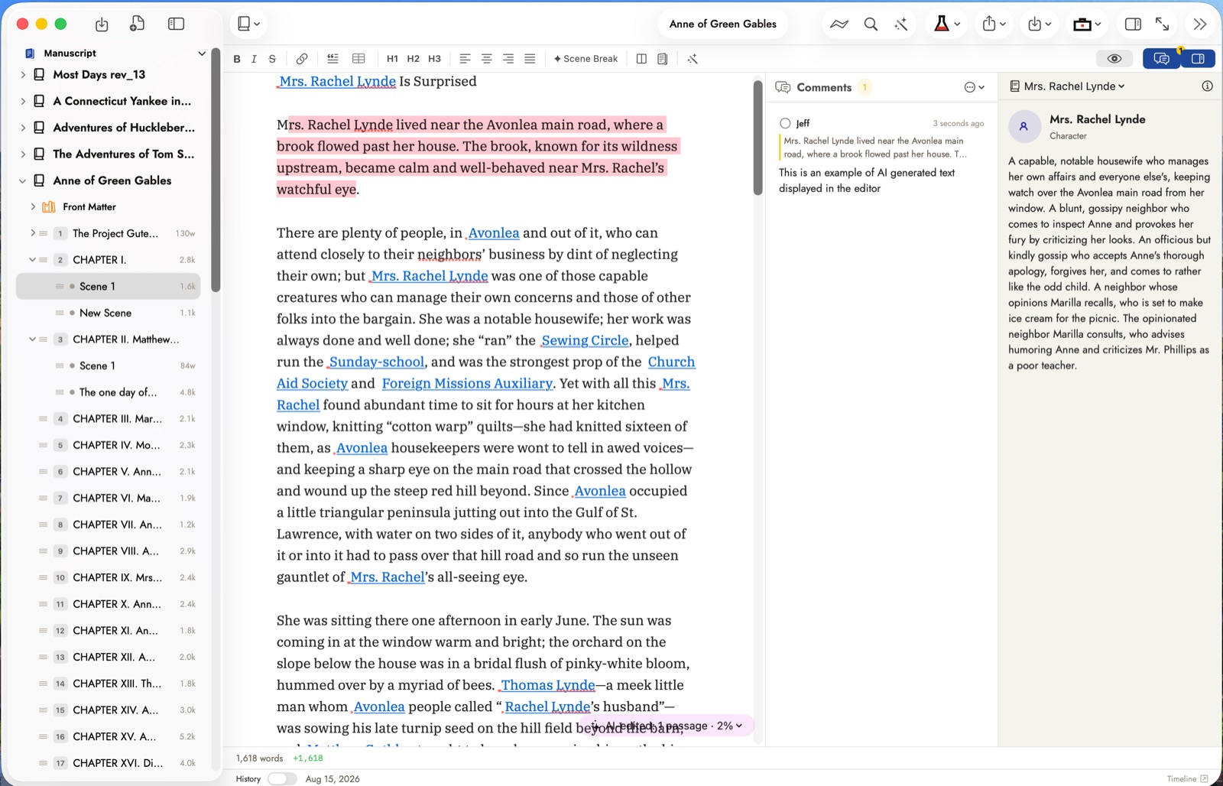Image resolution: width=1223 pixels, height=786 pixels.
Task: Open the Sewing Circle link
Action: (x=585, y=340)
